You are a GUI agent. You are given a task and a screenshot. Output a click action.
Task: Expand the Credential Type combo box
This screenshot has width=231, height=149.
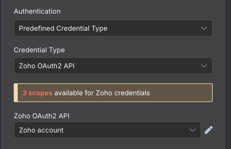click(113, 66)
